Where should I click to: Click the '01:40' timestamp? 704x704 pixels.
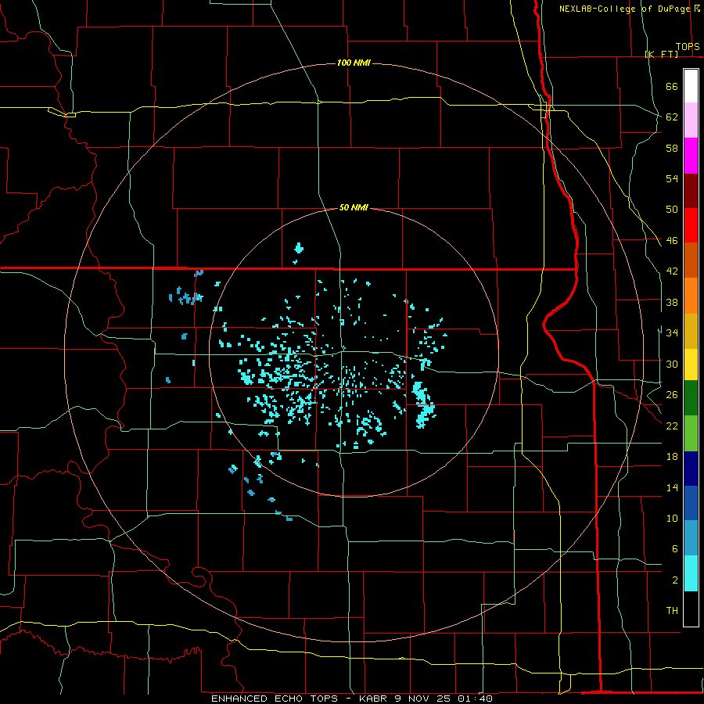[475, 699]
